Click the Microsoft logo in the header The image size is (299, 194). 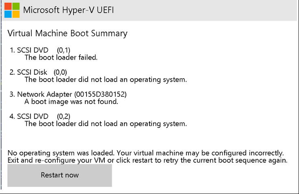tap(12, 10)
